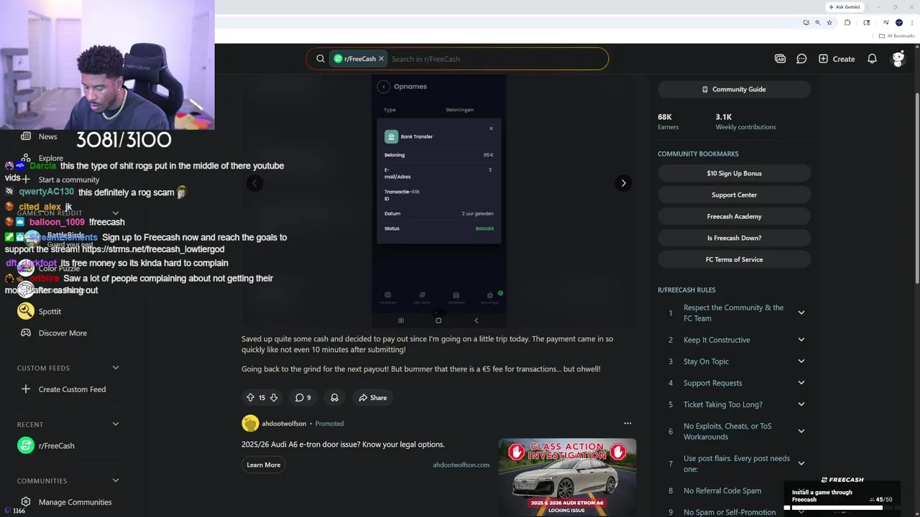Open the Audi class action ad image
This screenshot has height=517, width=920.
pos(567,477)
